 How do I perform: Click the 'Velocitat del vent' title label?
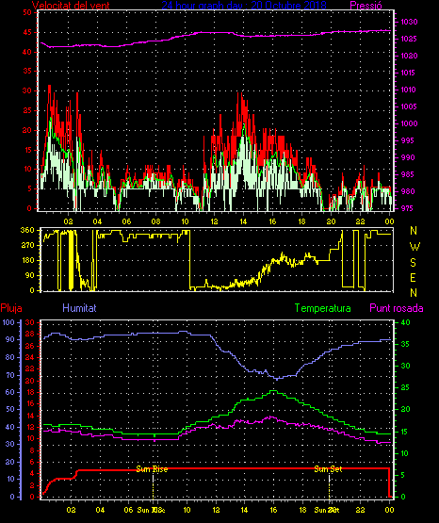pyautogui.click(x=71, y=5)
